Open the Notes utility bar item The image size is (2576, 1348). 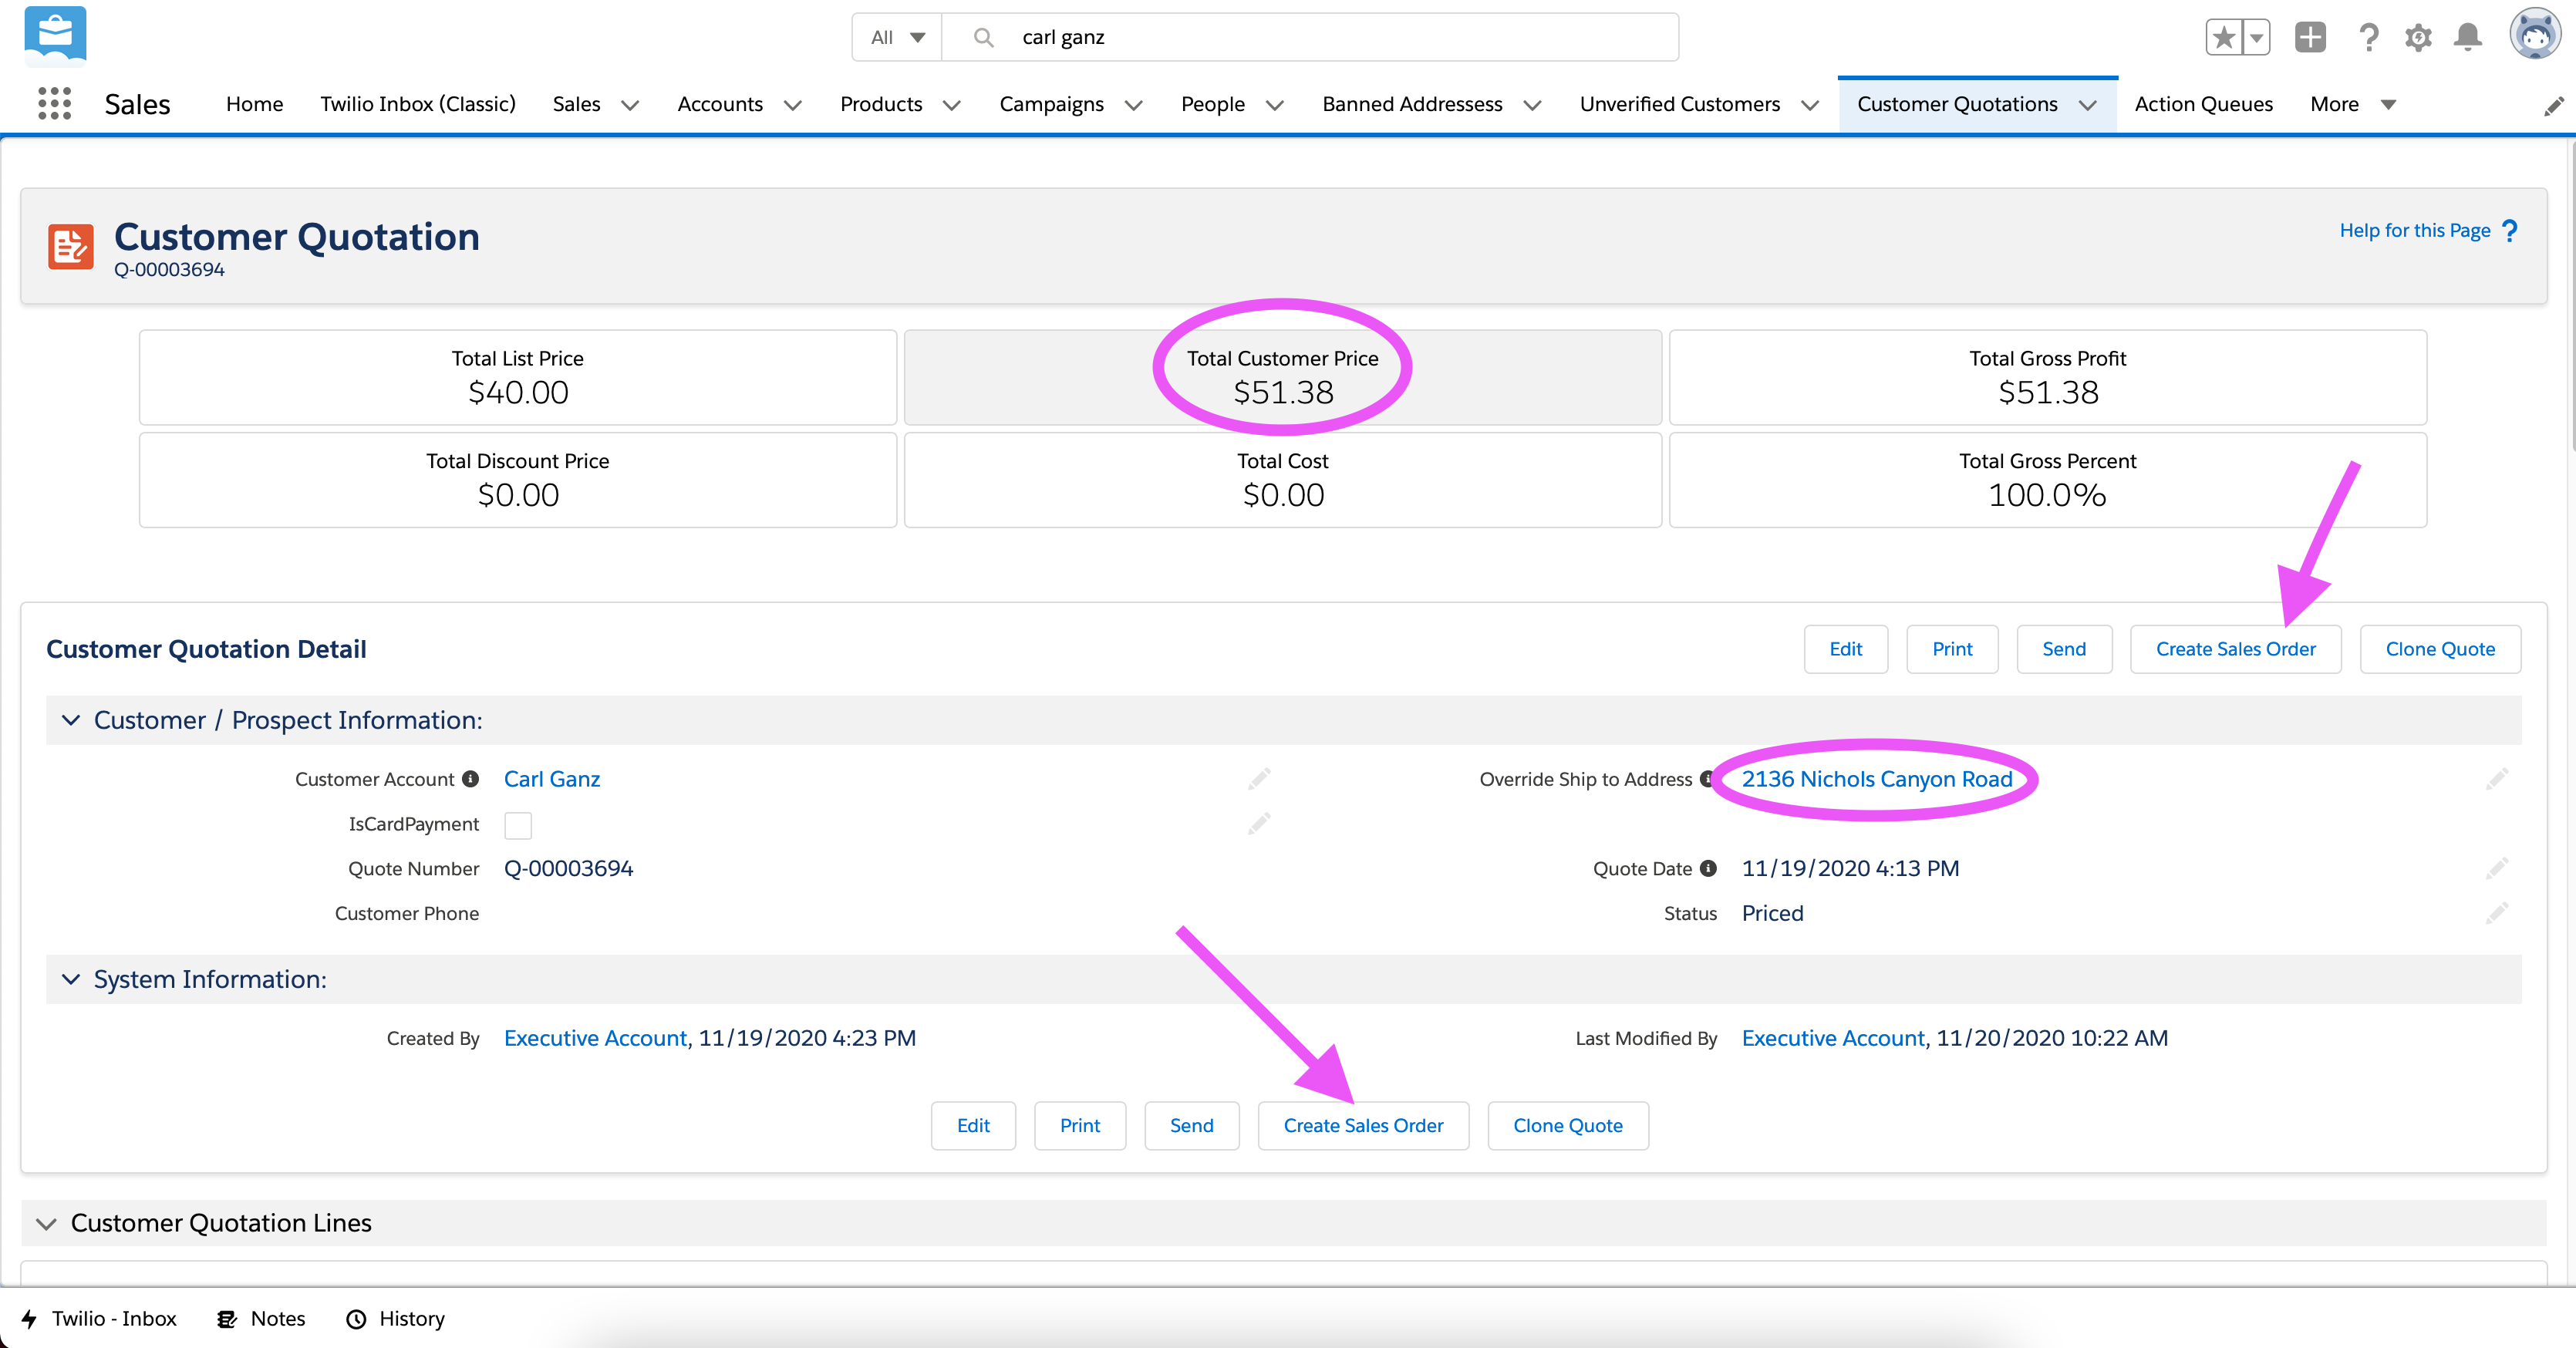click(261, 1318)
